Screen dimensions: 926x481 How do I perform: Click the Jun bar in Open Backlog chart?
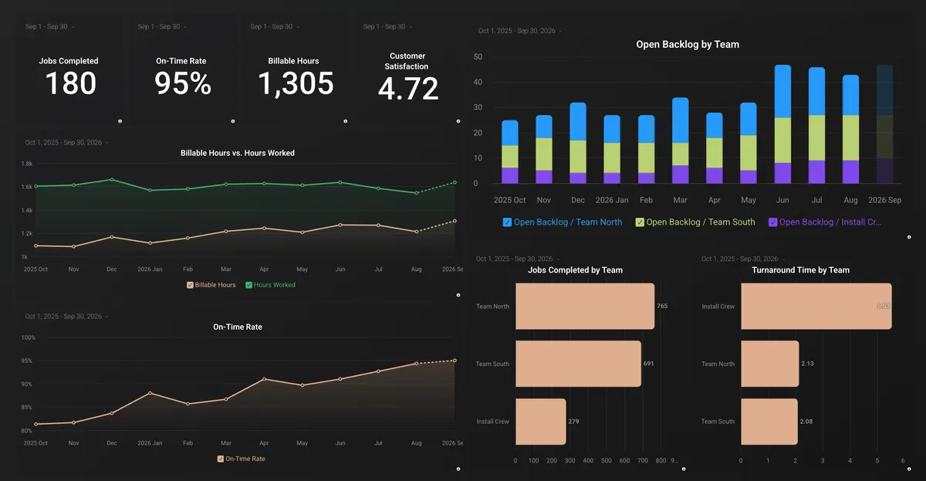click(x=783, y=124)
